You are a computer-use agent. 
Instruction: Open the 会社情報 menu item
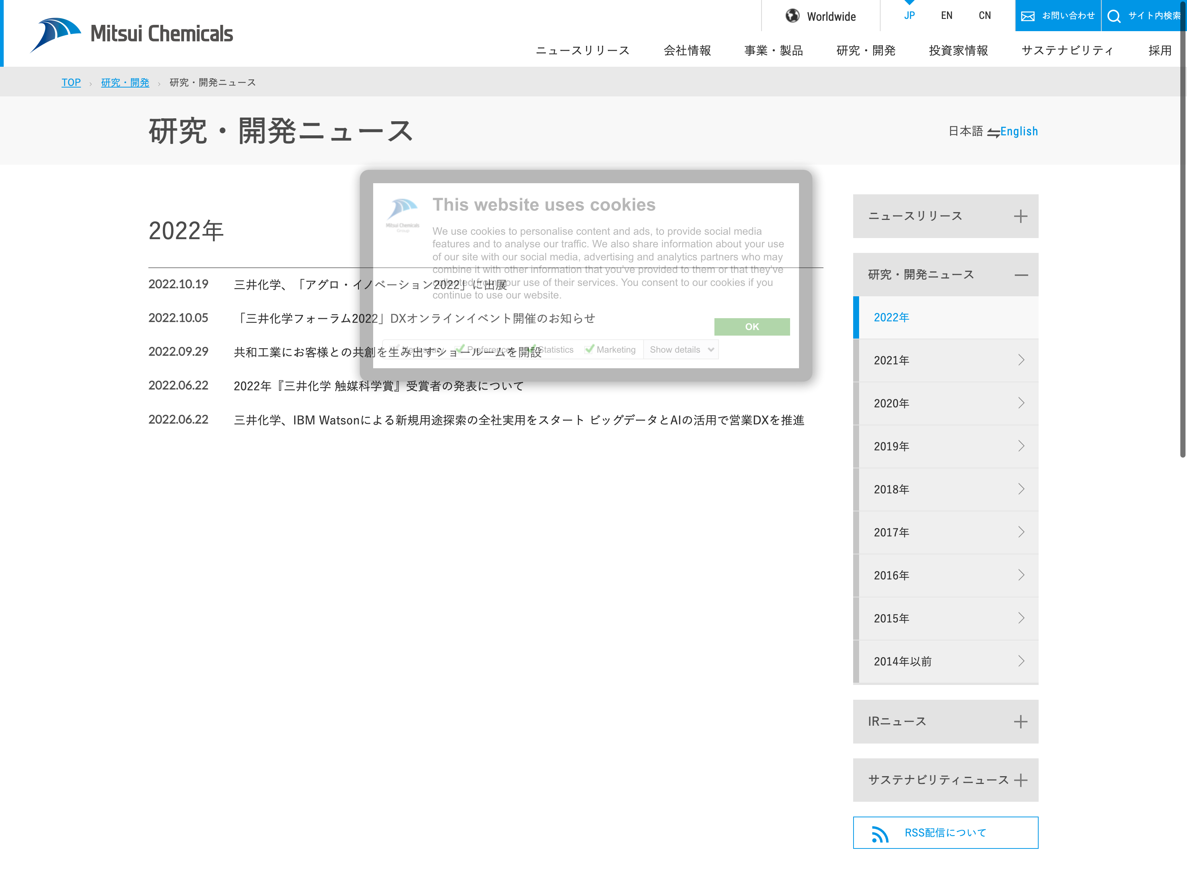(687, 50)
